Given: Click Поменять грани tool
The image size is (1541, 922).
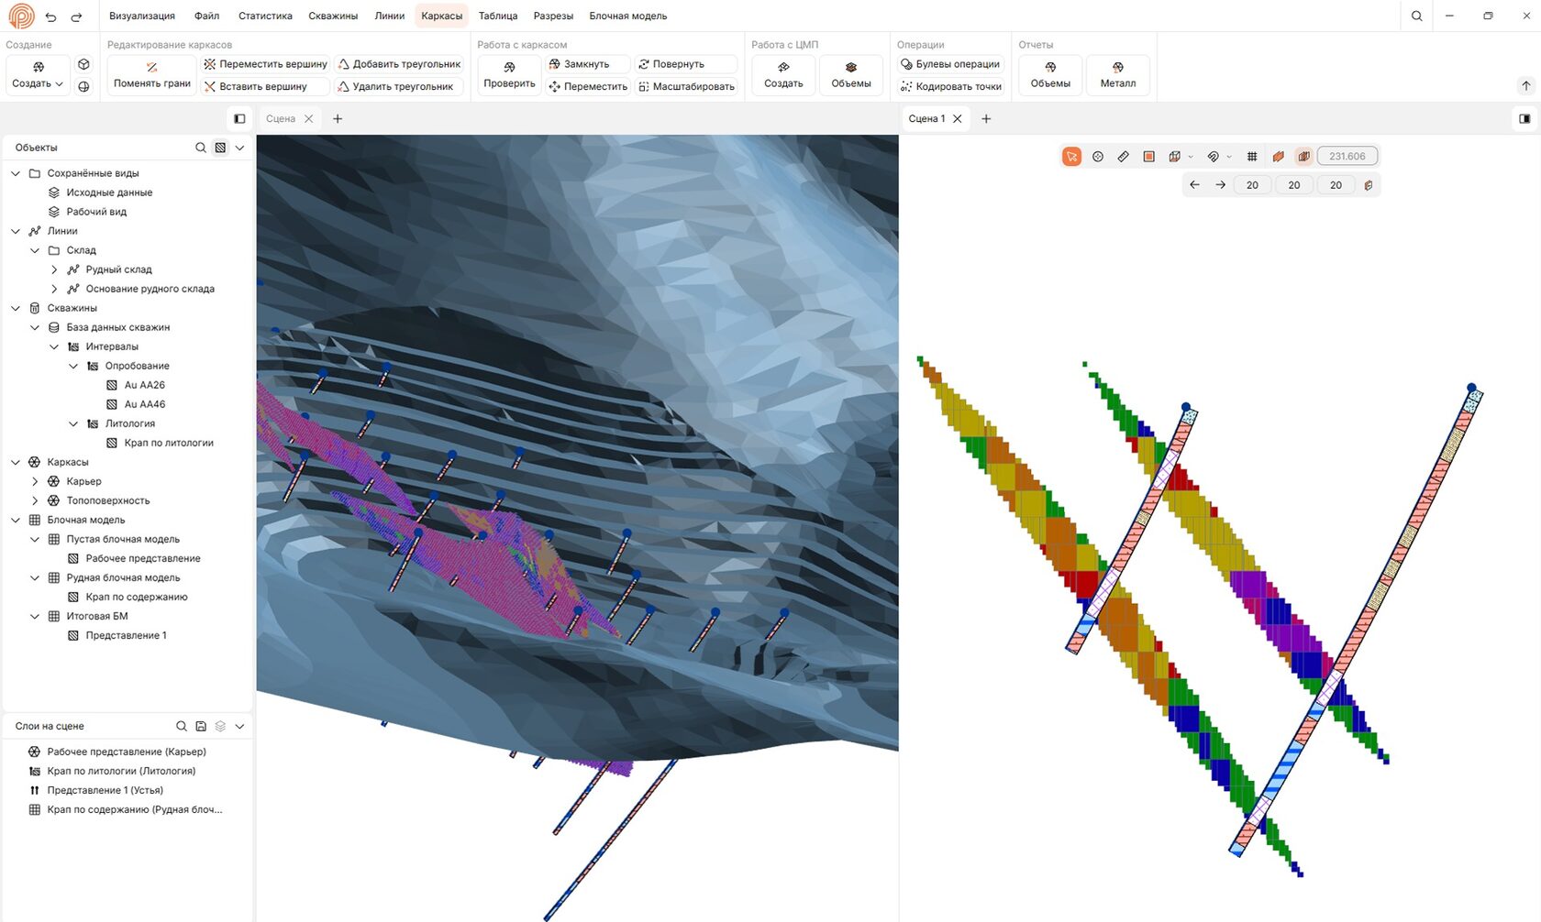Looking at the screenshot, I should click(x=151, y=74).
